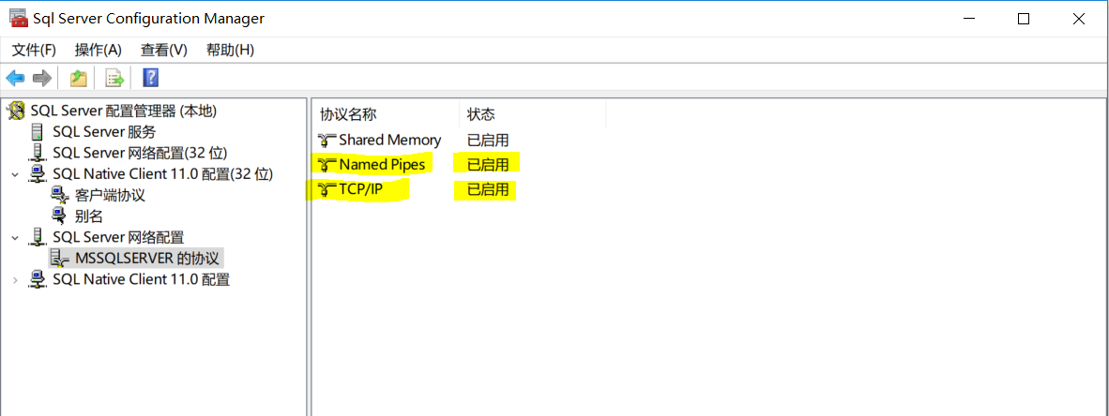Viewport: 1109px width, 416px height.
Task: Open the 帮助(H) menu
Action: click(230, 51)
